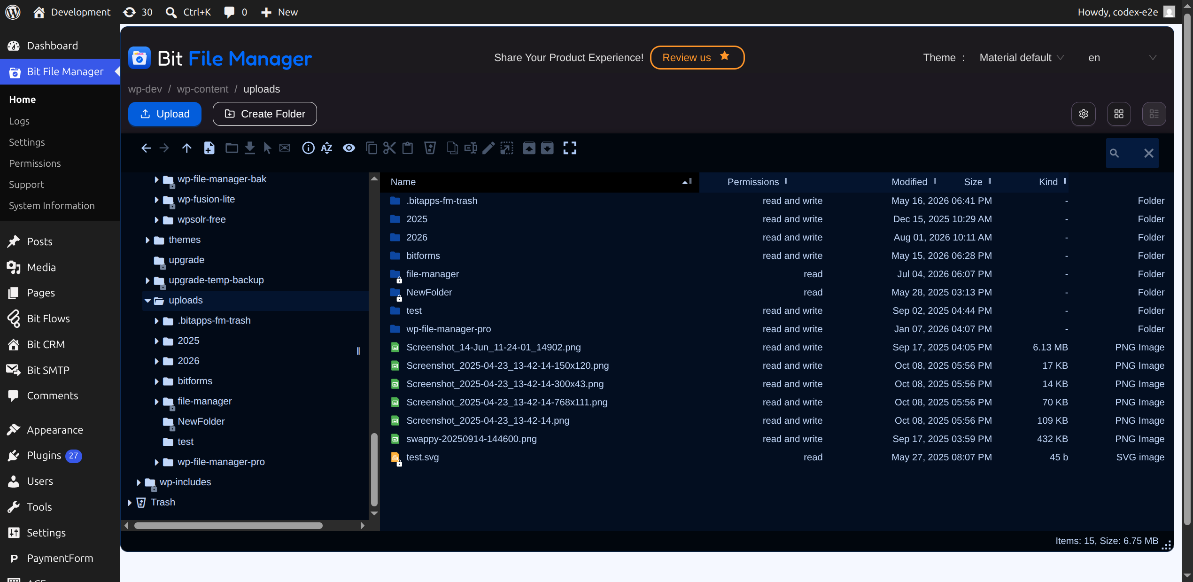1193x582 pixels.
Task: Open the Media admin menu
Action: (41, 267)
